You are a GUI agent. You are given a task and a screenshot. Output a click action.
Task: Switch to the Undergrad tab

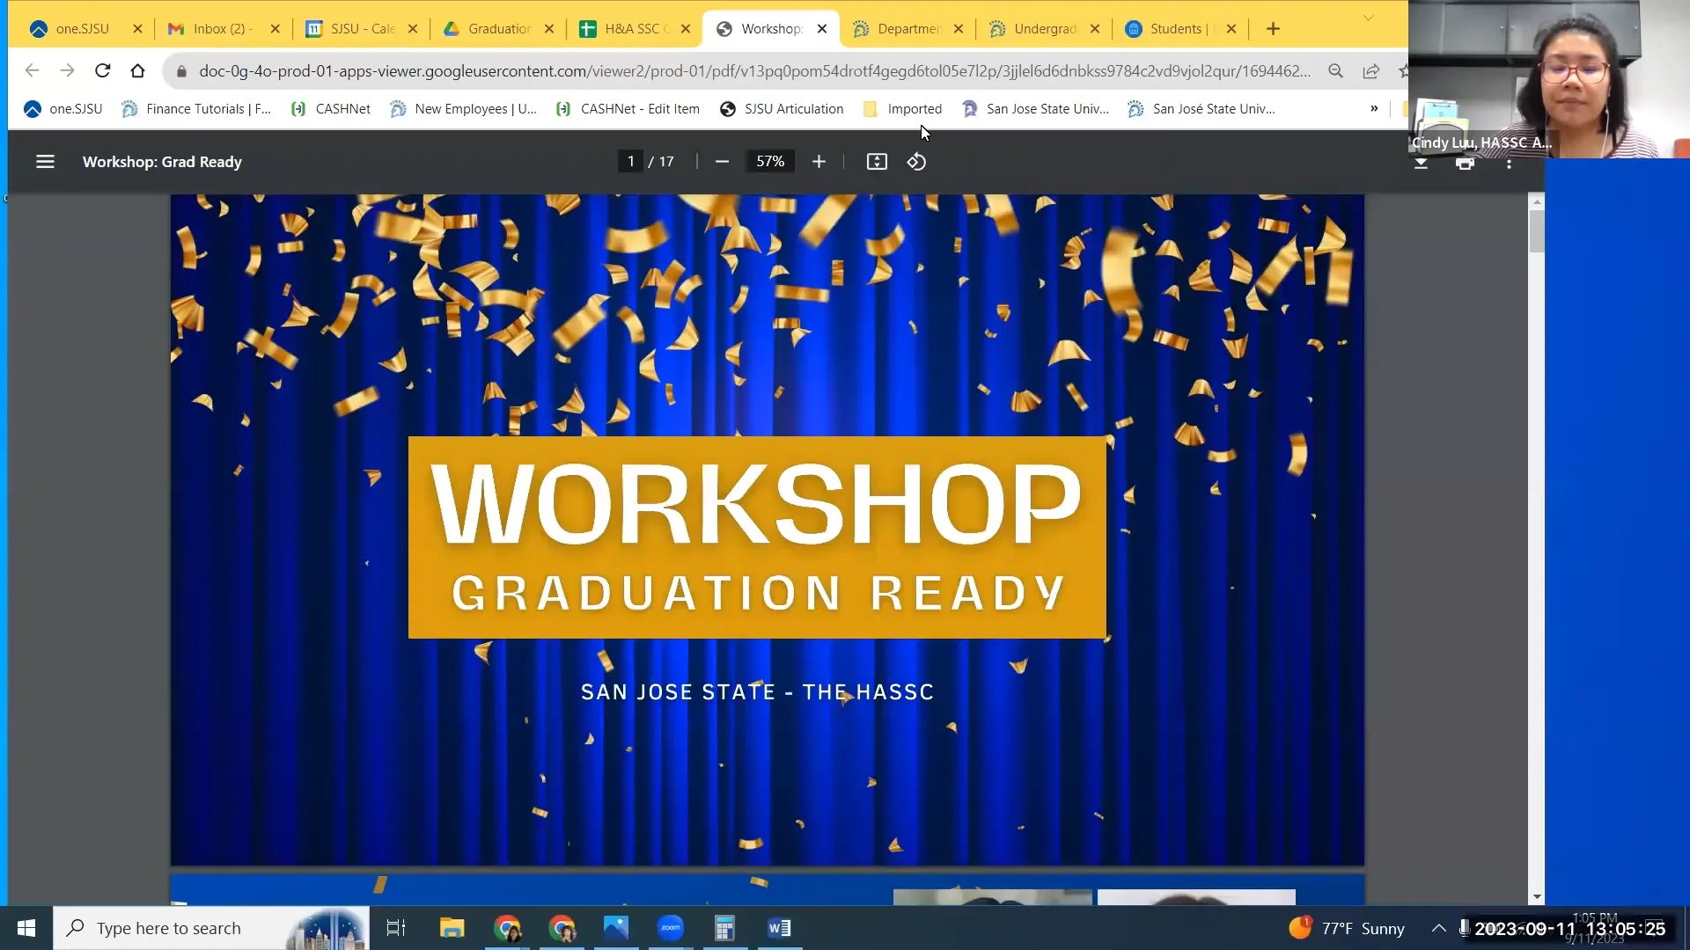click(1044, 29)
